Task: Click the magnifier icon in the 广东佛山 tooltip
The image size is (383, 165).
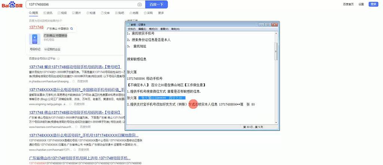Action: point(71,28)
